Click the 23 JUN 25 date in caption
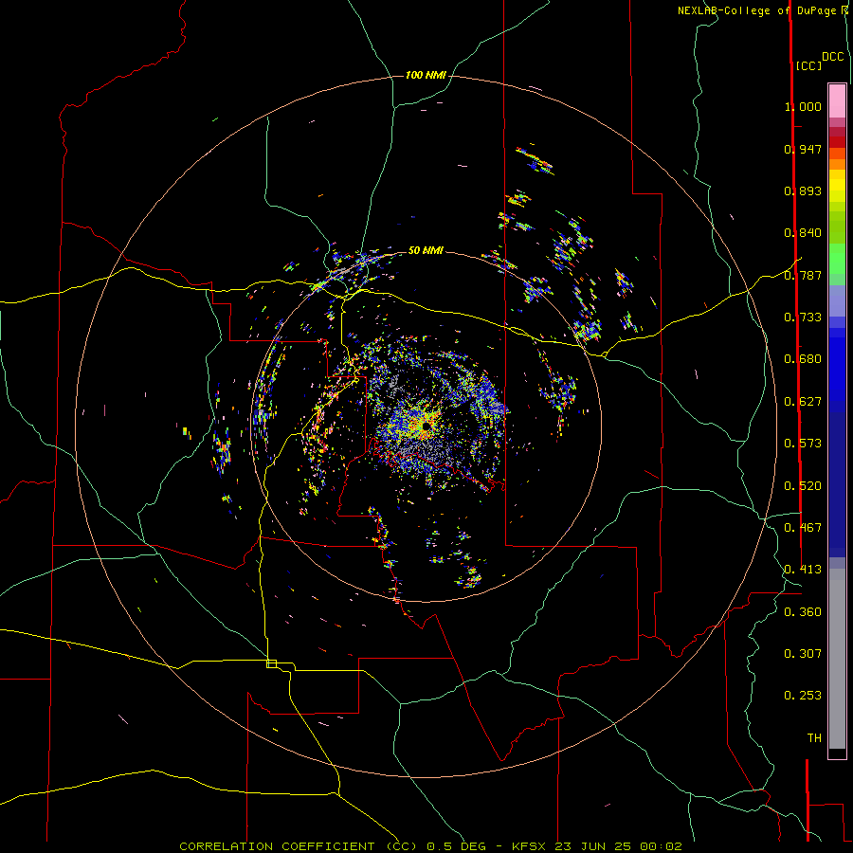The width and height of the screenshot is (853, 853). click(x=593, y=846)
